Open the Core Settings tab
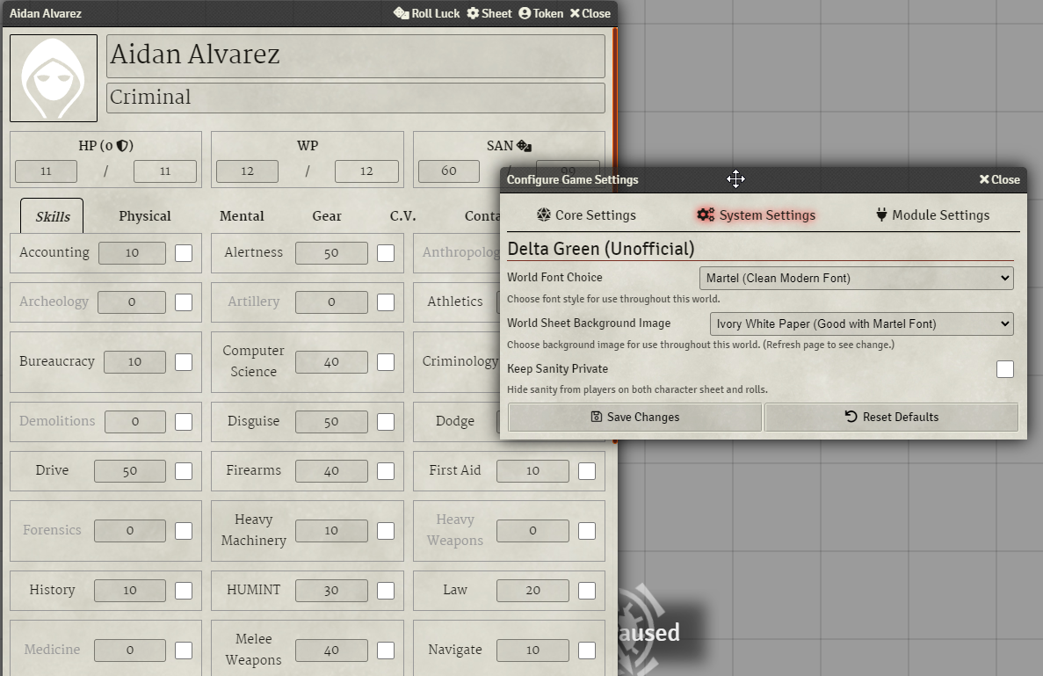1043x676 pixels. pos(586,214)
